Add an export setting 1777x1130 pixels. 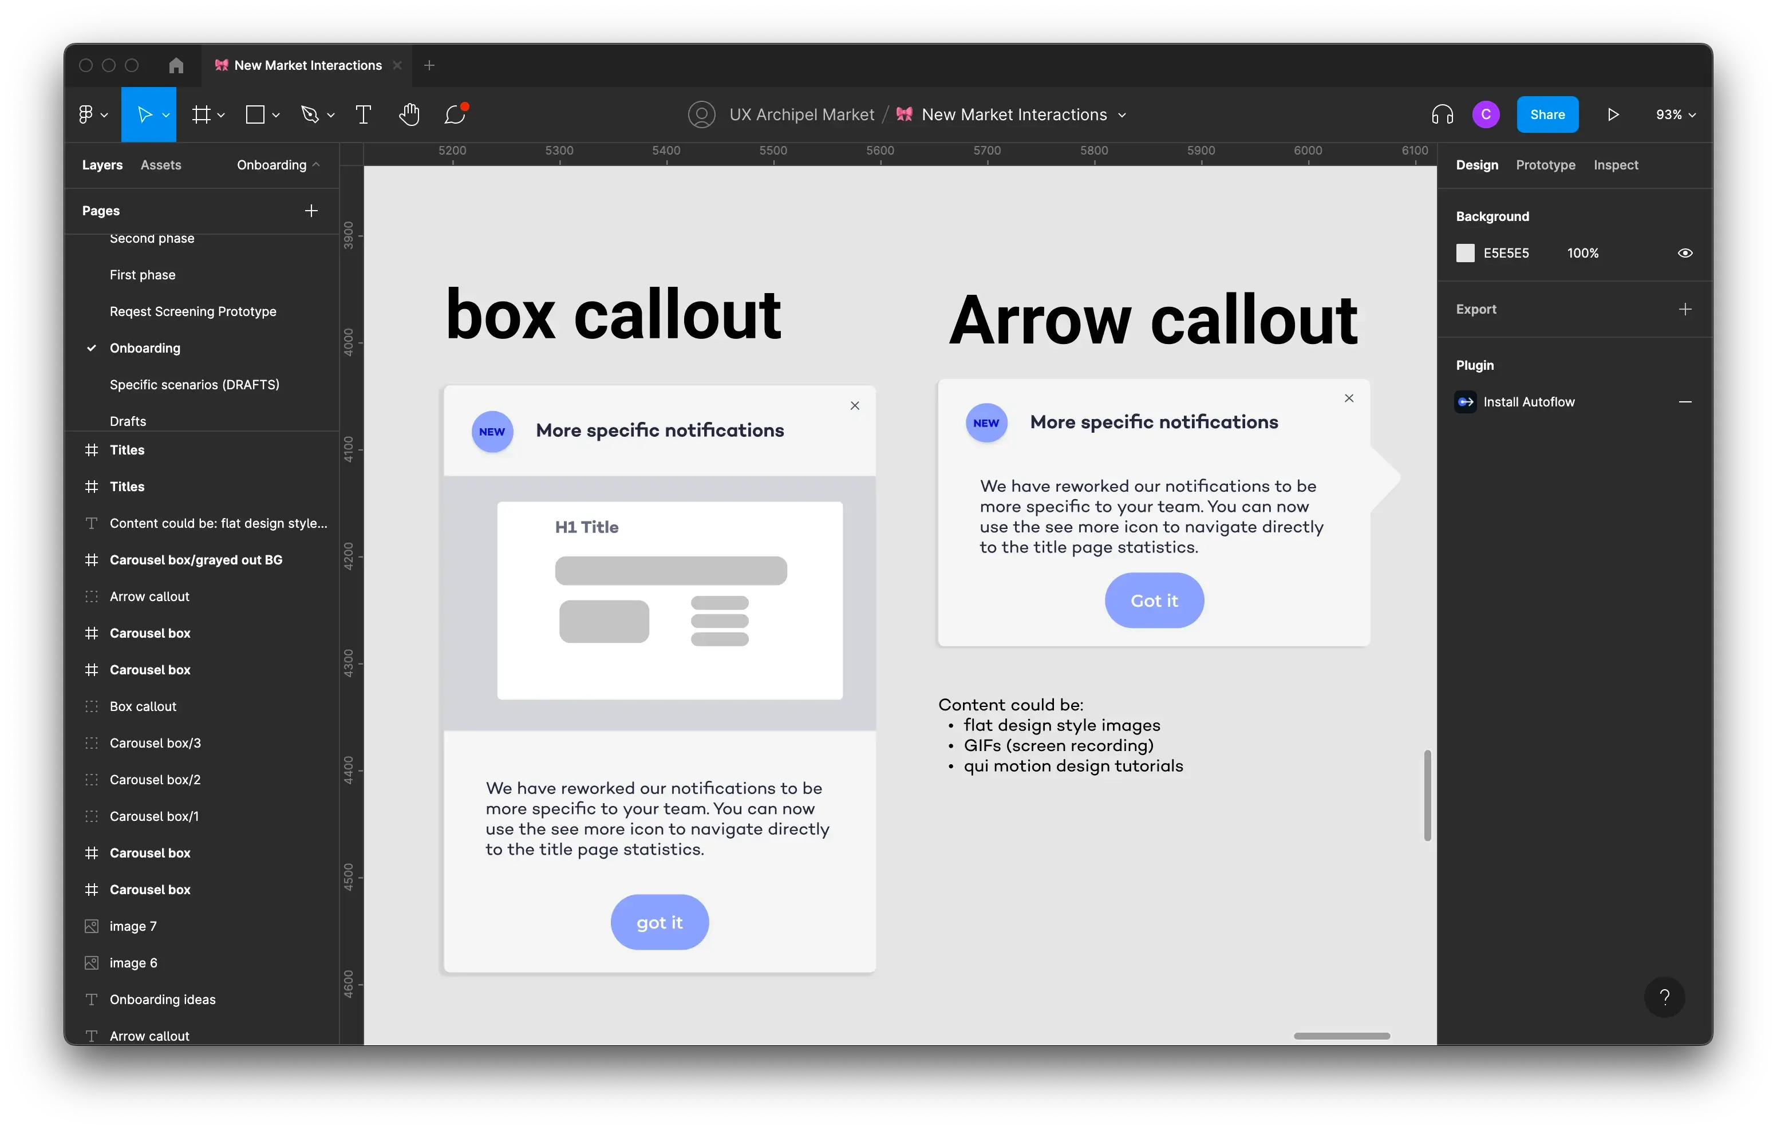[x=1685, y=309]
